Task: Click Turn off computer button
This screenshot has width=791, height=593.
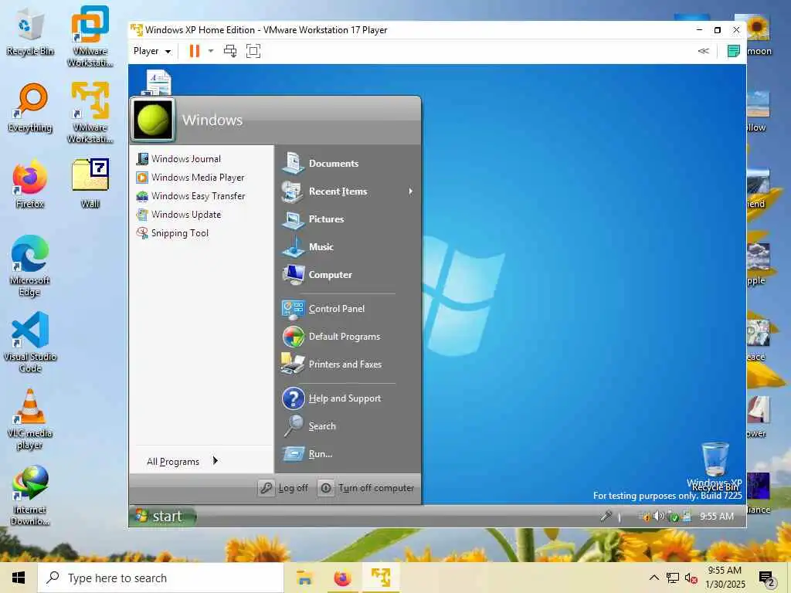Action: [367, 488]
